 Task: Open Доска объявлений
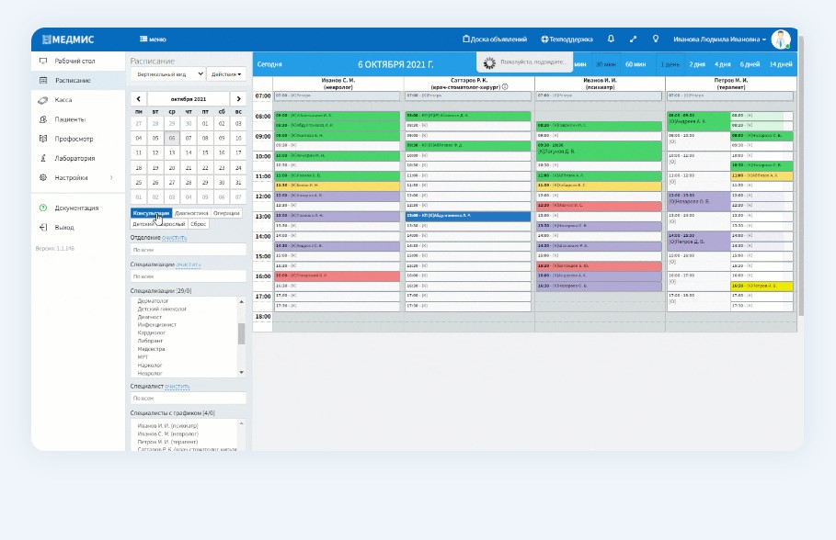point(495,39)
